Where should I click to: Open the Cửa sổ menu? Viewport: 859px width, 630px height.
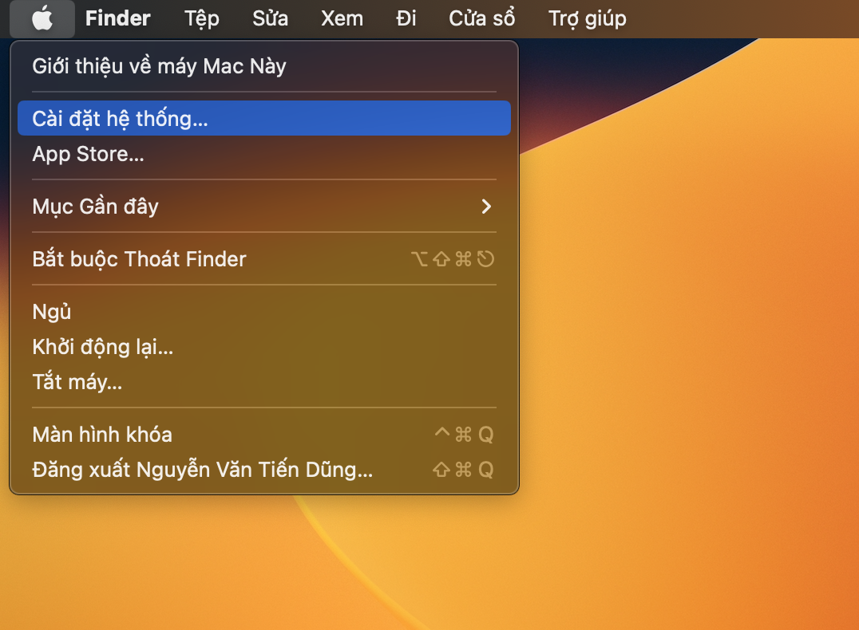tap(481, 18)
